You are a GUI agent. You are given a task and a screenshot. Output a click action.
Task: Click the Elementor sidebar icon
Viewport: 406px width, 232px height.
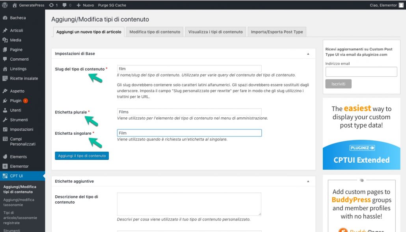6,166
